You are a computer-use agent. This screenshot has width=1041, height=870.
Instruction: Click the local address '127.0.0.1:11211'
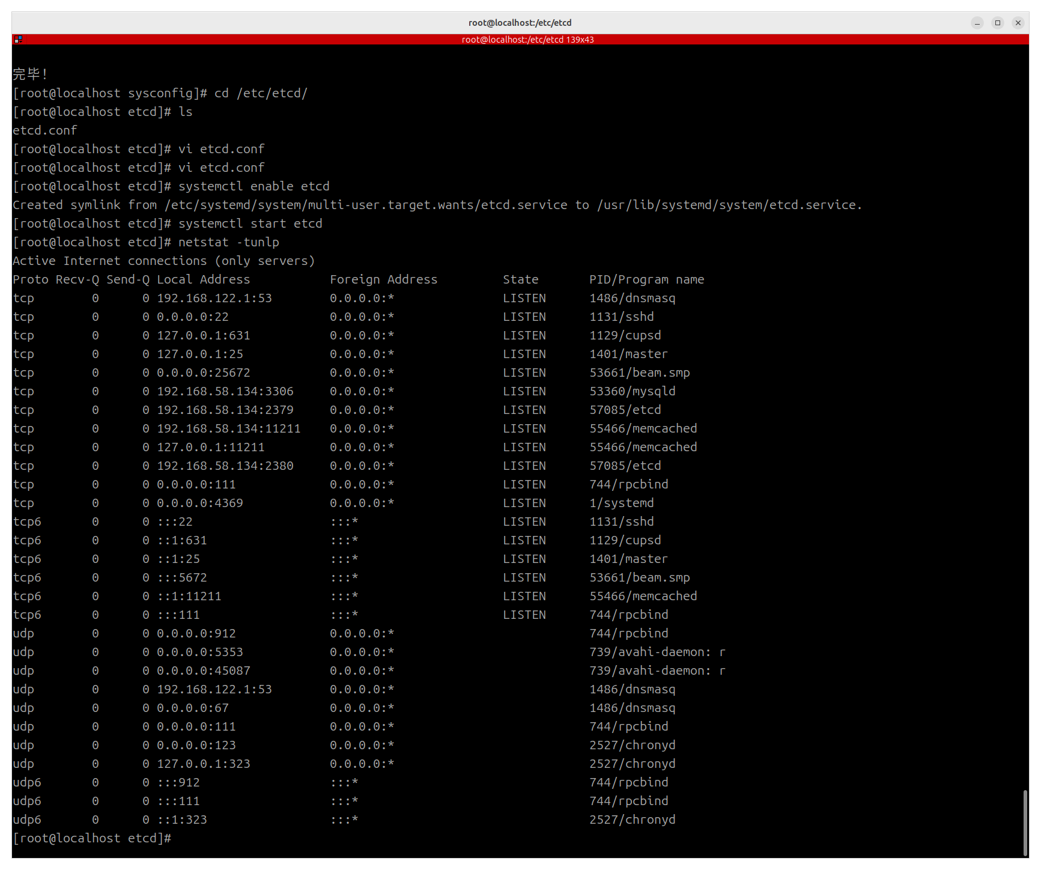pos(211,447)
